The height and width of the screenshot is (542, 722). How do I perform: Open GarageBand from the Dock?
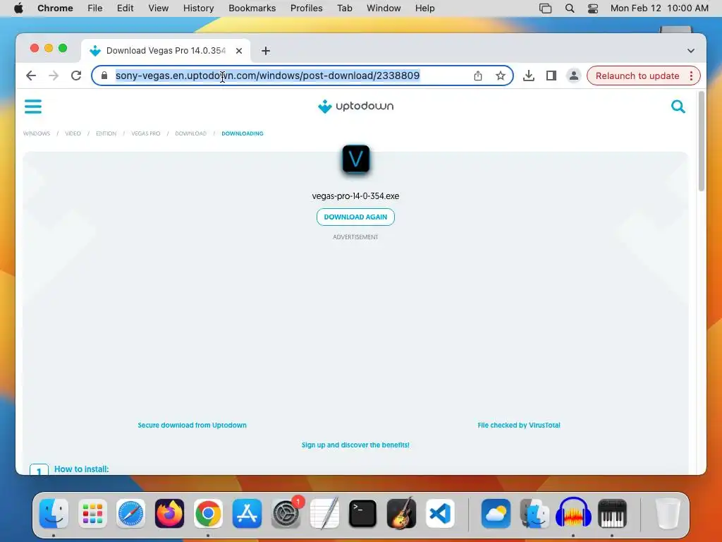coord(401,514)
